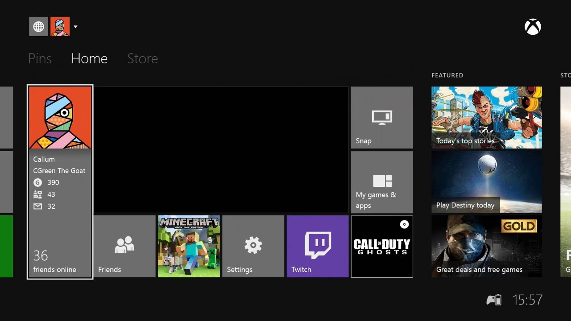Click the Gamerscore value 390
Screen dimensions: 571x321
[53, 182]
